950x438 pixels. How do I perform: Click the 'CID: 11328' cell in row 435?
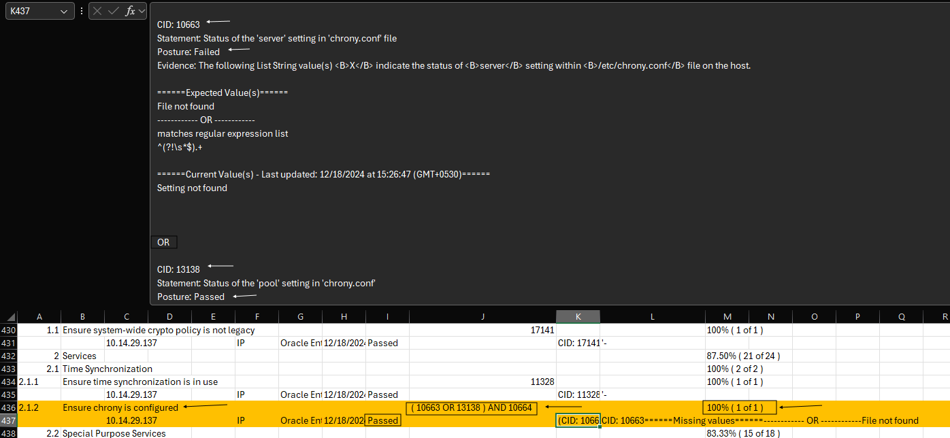(578, 395)
